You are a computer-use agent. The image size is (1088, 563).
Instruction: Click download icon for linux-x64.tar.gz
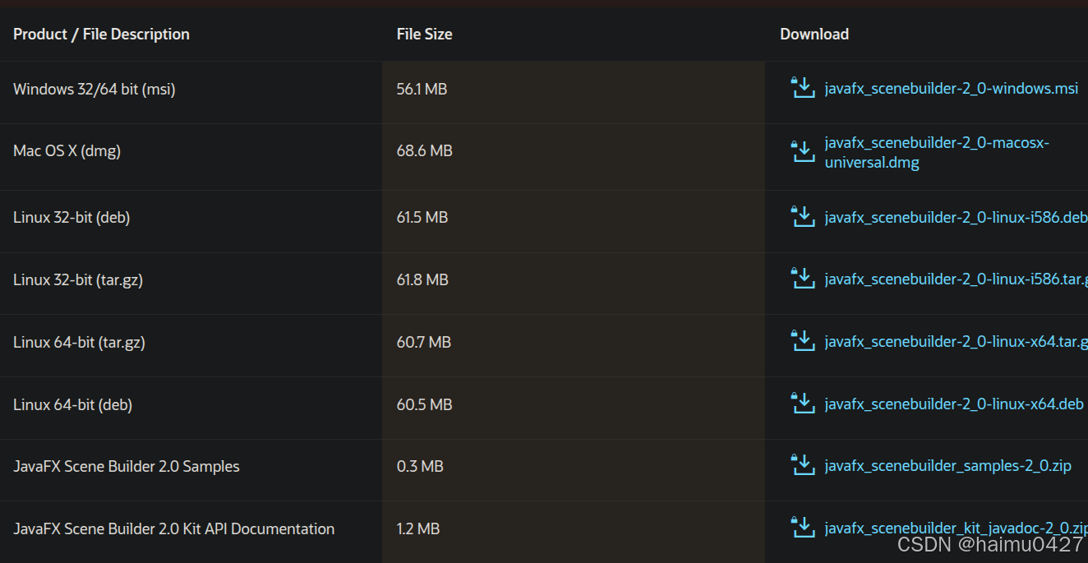[802, 340]
